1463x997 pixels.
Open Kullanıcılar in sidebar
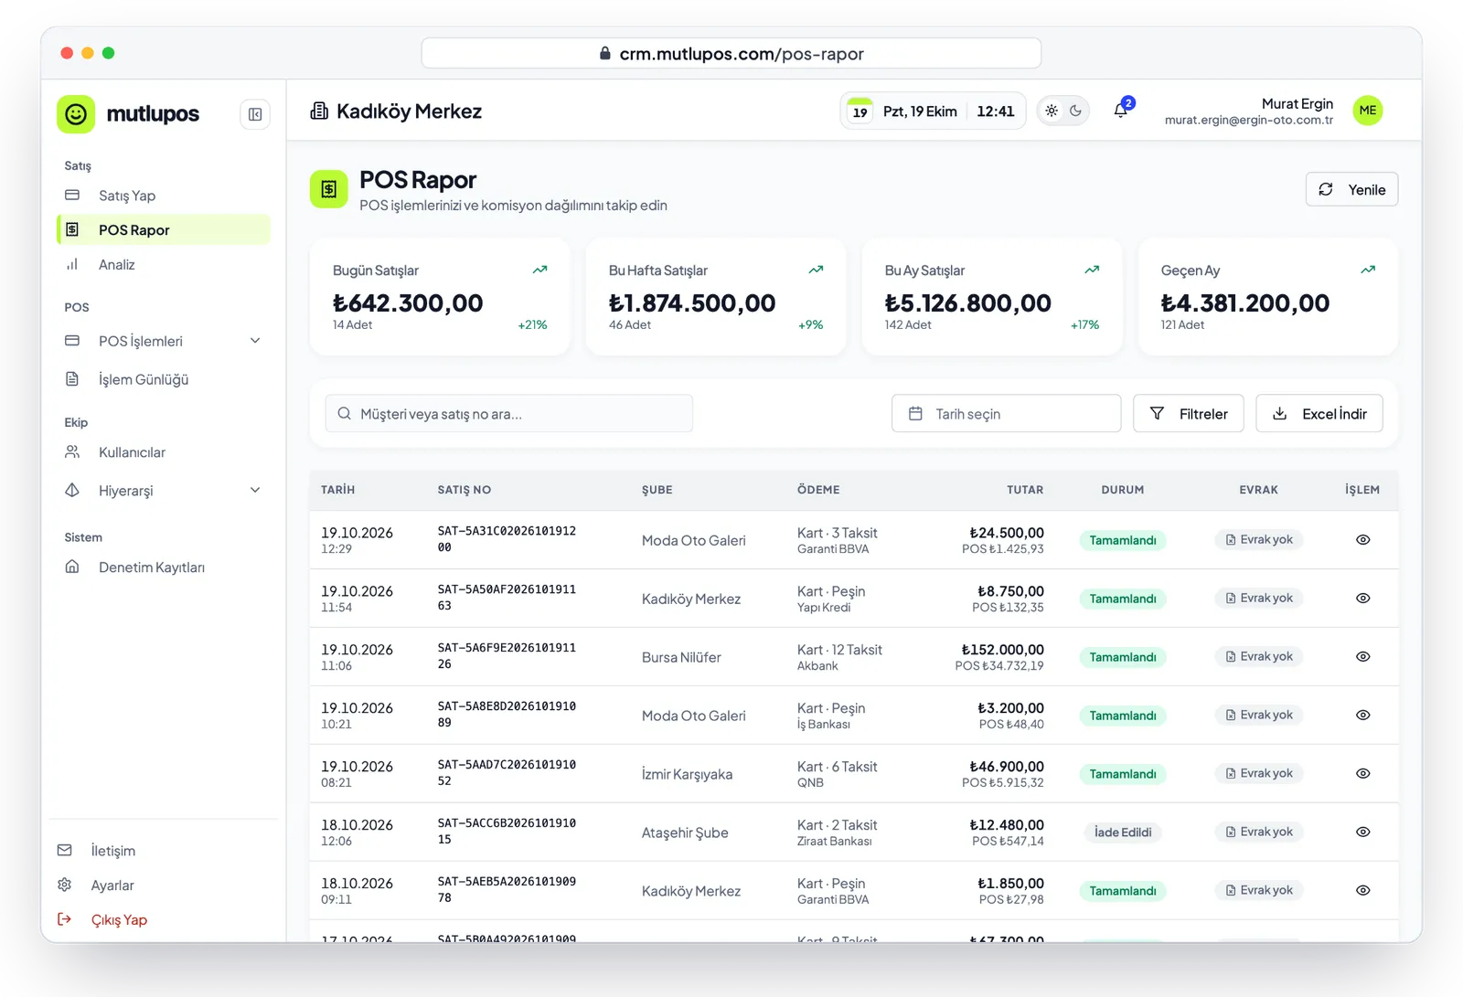pyautogui.click(x=164, y=452)
